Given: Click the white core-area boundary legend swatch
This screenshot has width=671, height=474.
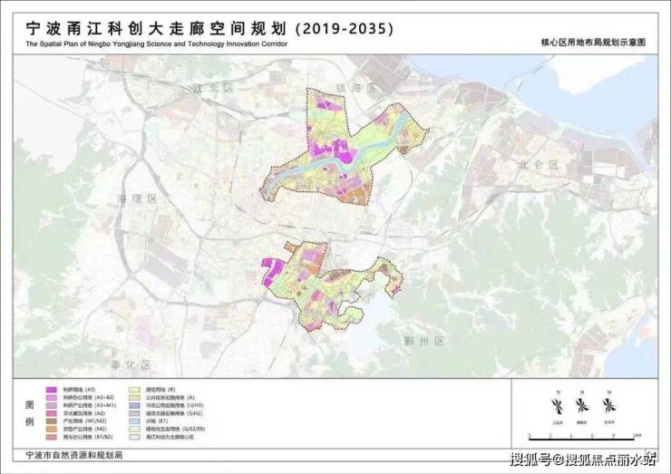Looking at the screenshot, I should click(134, 437).
